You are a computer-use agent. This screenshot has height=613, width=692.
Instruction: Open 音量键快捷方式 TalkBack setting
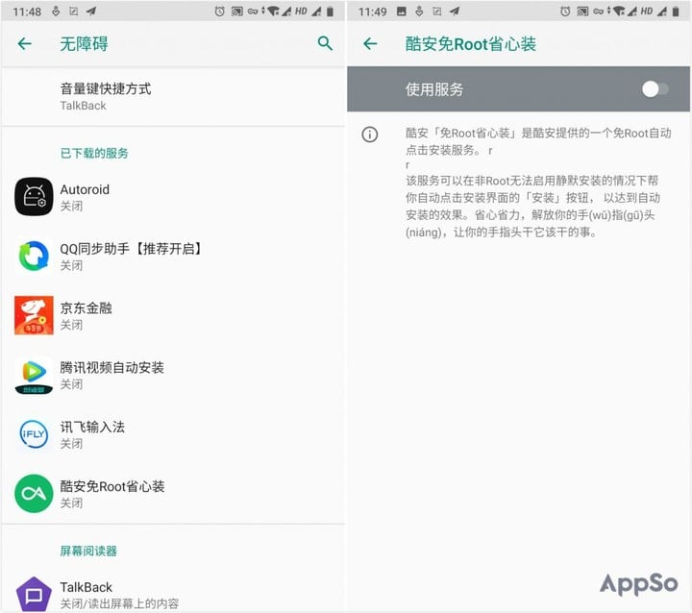tap(173, 96)
